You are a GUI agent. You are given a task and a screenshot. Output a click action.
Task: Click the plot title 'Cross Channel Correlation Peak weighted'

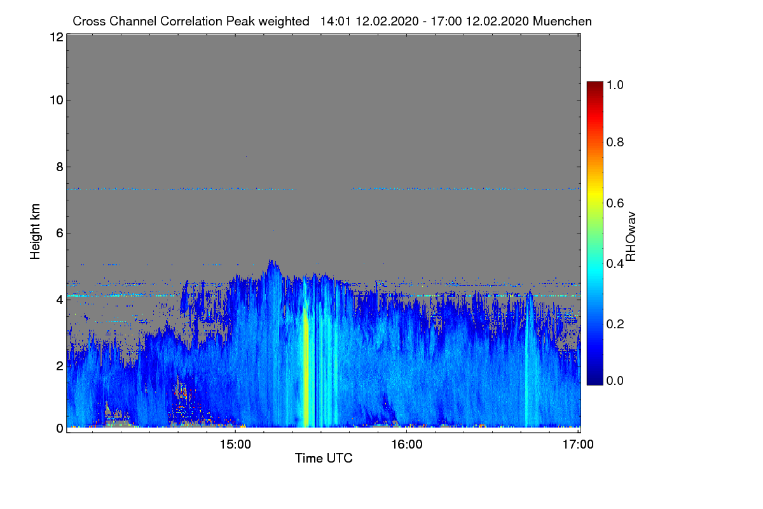(x=191, y=21)
